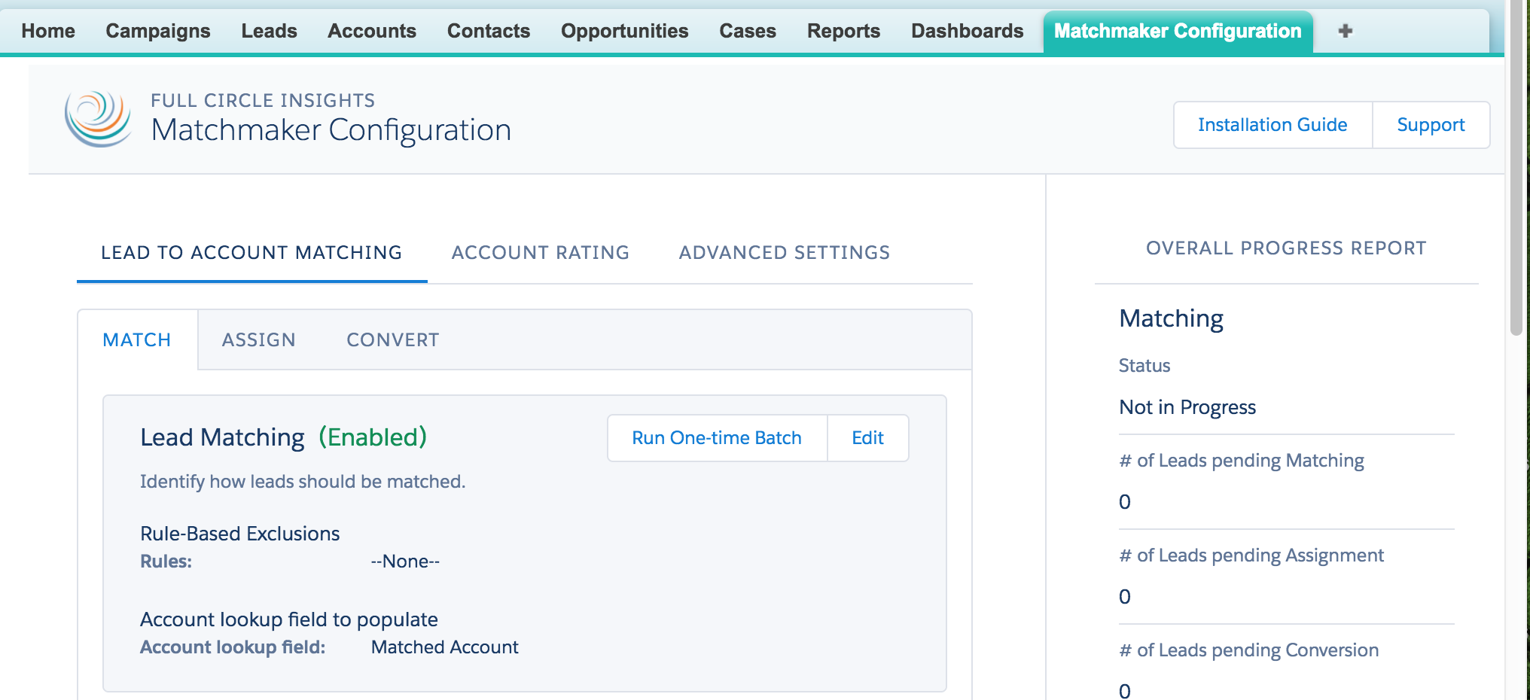Click the plus icon to add a tab
The image size is (1530, 700).
click(1346, 31)
